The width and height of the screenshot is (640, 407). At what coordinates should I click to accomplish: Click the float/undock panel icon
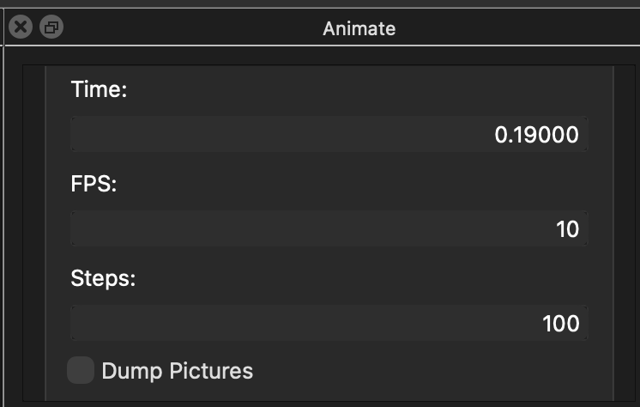tap(51, 27)
